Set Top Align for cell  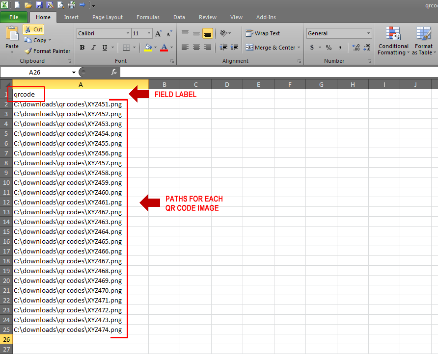tap(185, 33)
